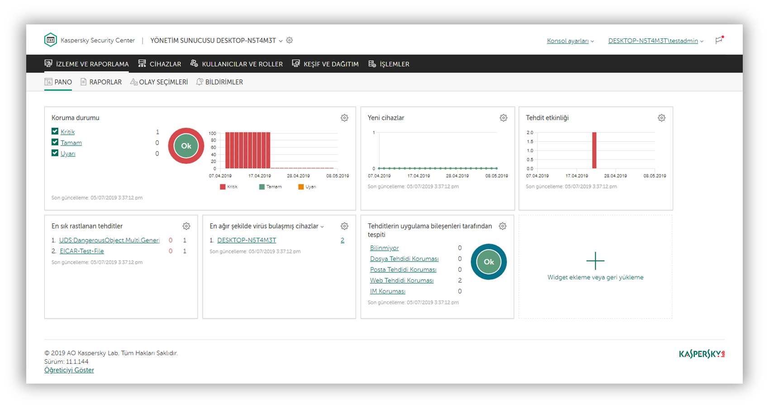
Task: Click the Ok circle in threat detection widget
Action: coord(489,262)
